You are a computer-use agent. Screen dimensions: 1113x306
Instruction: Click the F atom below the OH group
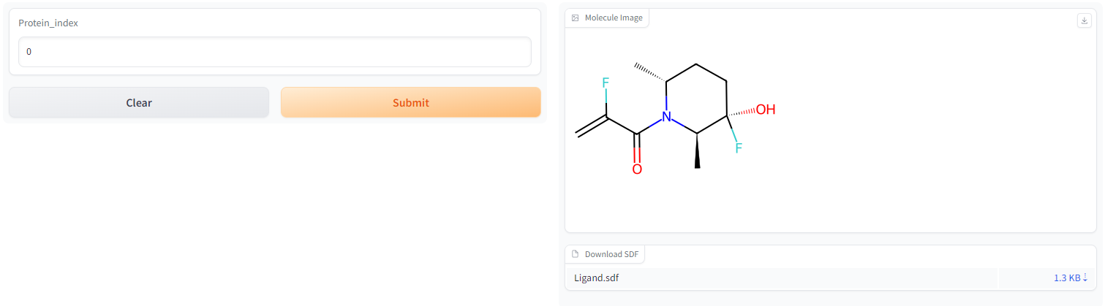(739, 148)
